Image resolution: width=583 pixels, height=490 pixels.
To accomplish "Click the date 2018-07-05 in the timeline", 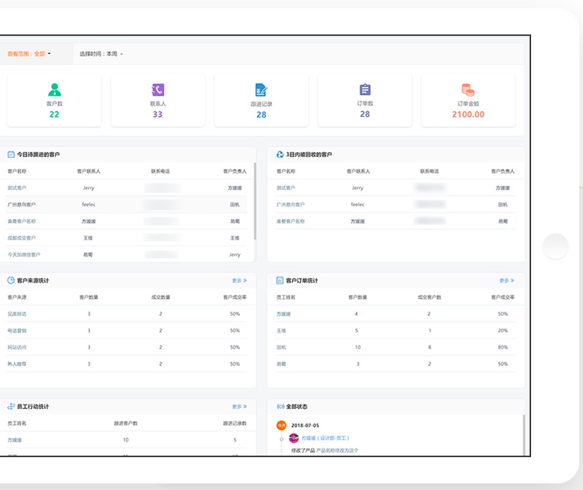I will coord(305,426).
